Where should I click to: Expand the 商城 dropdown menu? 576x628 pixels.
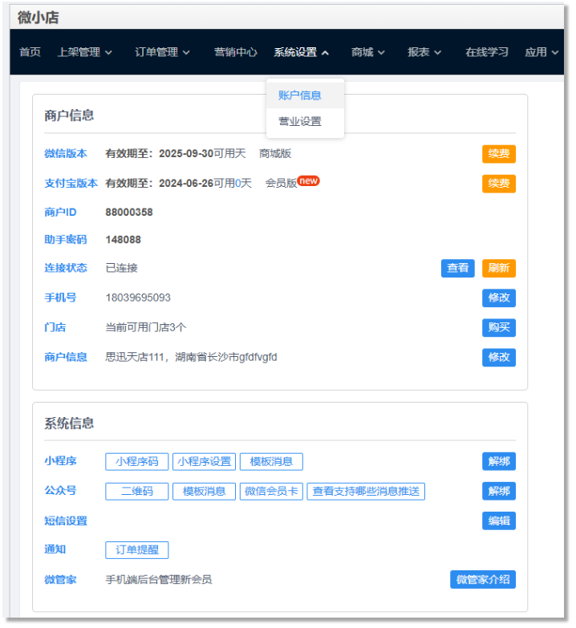[368, 52]
